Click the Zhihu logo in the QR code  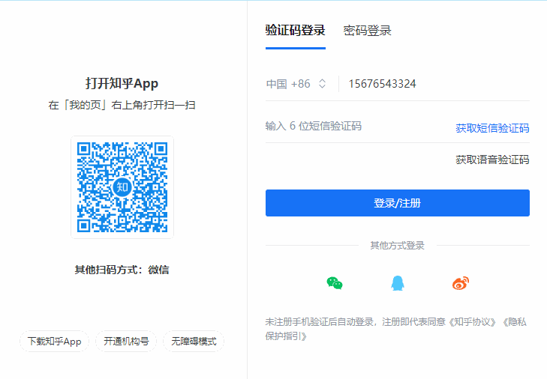[x=122, y=187]
